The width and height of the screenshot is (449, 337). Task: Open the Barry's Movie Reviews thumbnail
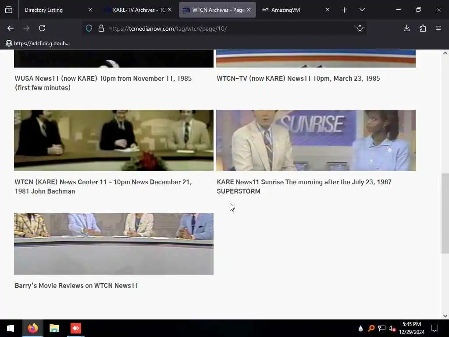[x=114, y=244]
